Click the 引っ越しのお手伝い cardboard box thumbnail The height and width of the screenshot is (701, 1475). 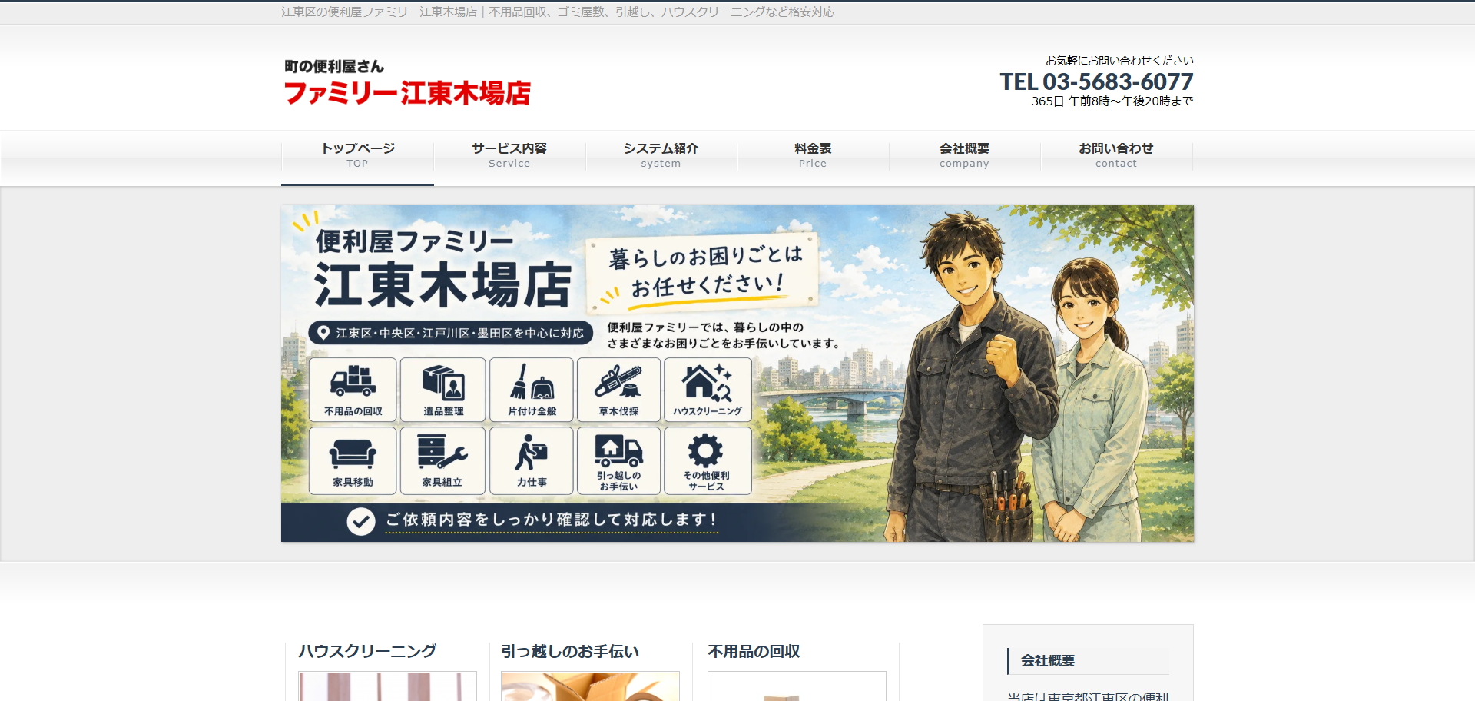tap(590, 686)
